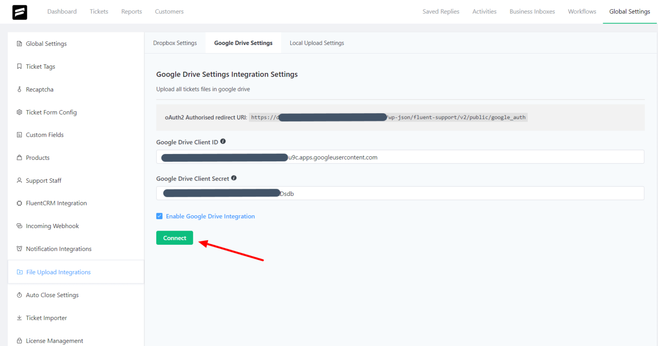Select the Ticket Tags bookmark icon
Viewport: 658px width, 346px height.
(x=19, y=66)
